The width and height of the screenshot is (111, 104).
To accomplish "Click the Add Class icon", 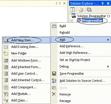I will pyautogui.click(x=6, y=100).
